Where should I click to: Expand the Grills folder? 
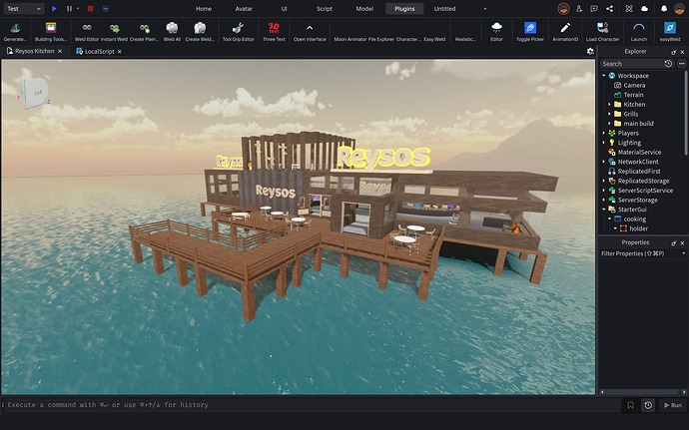pos(609,114)
